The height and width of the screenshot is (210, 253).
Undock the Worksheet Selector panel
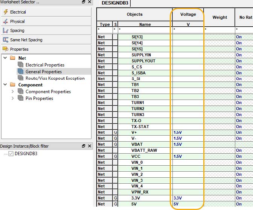(84, 2)
